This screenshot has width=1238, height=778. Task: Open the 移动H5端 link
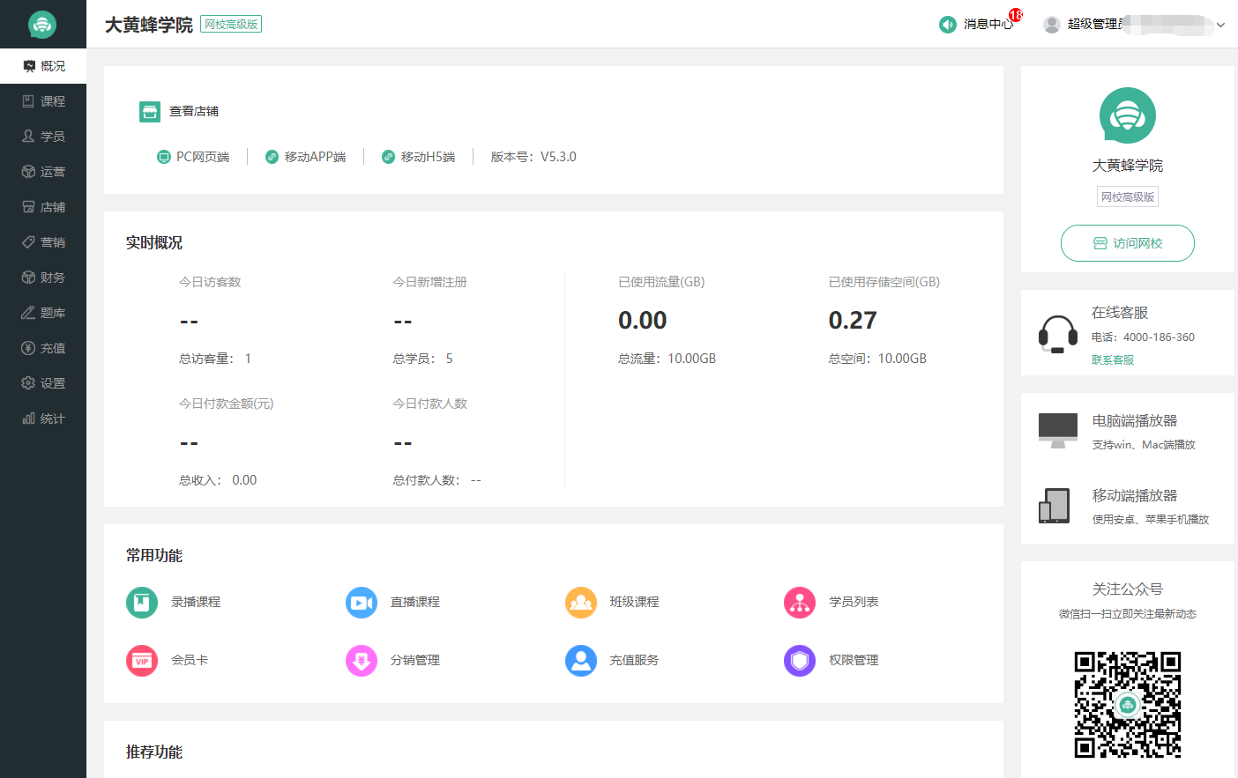(428, 157)
